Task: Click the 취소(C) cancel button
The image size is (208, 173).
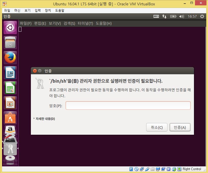Action: pos(157,127)
